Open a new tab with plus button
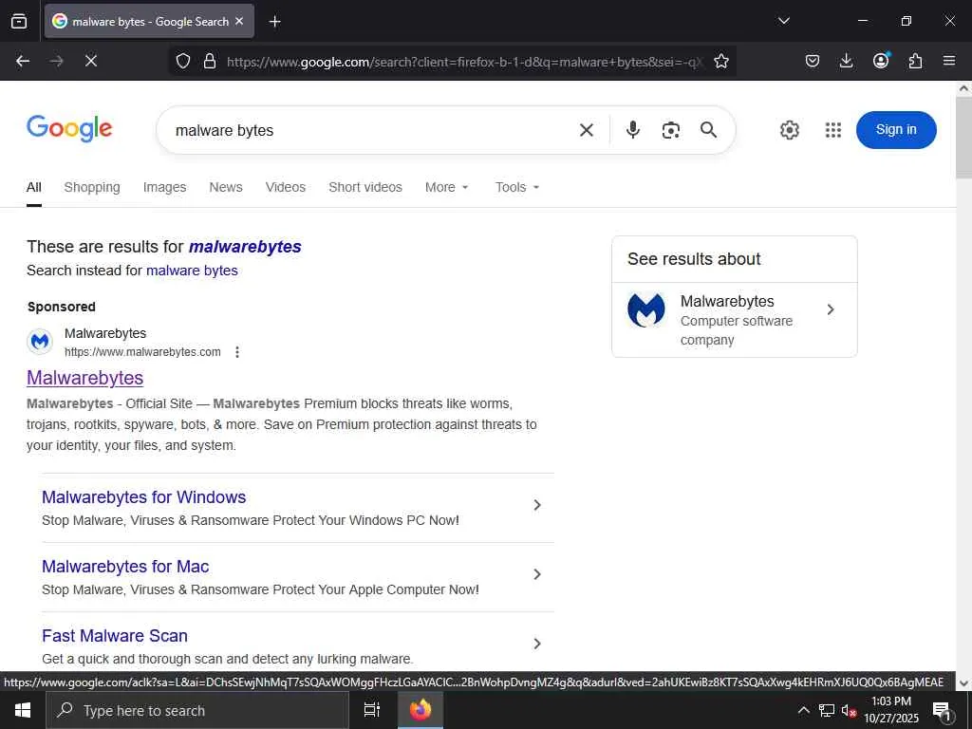The height and width of the screenshot is (729, 972). (274, 22)
